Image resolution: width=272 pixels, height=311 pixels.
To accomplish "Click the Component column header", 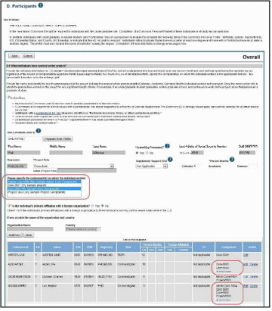I will (228, 247).
